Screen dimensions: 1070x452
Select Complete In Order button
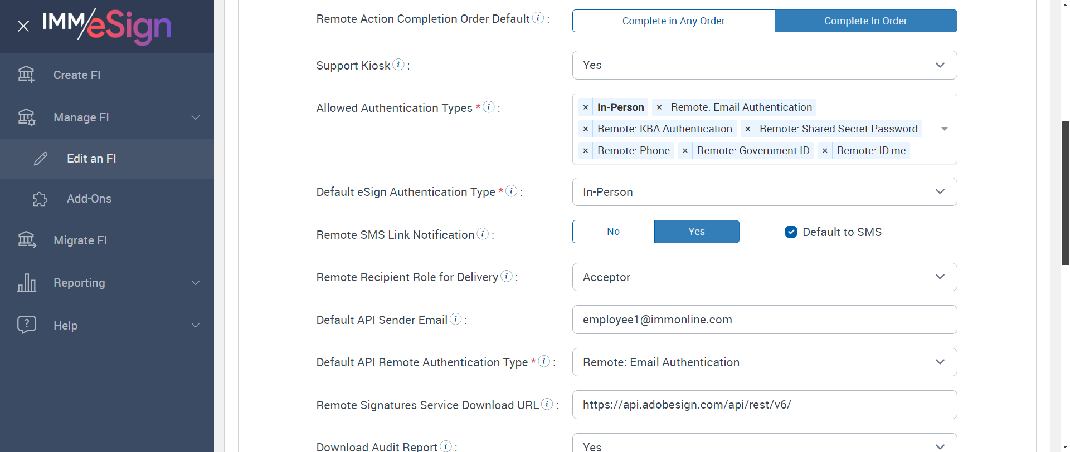[x=865, y=21]
